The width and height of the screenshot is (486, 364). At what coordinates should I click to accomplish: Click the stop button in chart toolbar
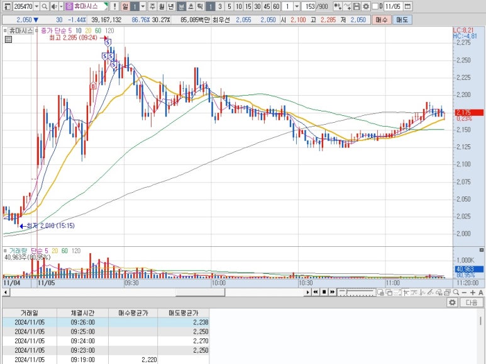tap(324, 292)
